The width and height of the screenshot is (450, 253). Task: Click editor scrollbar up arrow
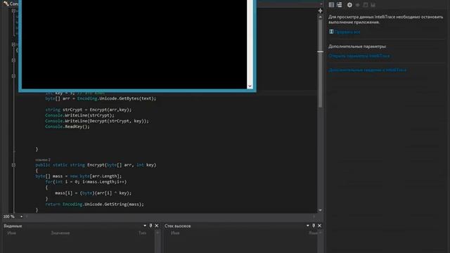tap(321, 17)
